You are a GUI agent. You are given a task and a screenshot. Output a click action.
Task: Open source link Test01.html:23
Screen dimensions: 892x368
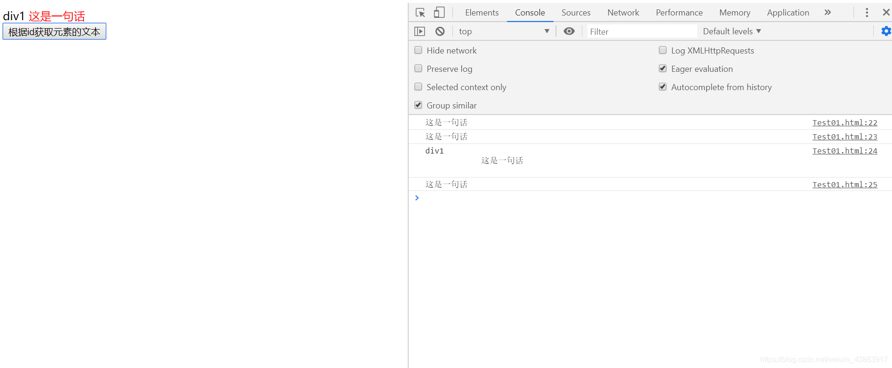845,137
